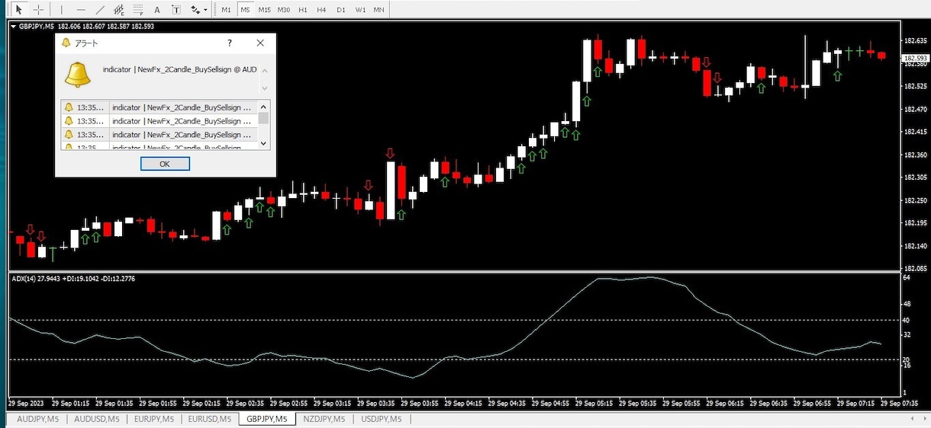This screenshot has width=931, height=428.
Task: Activate the crosshair tool
Action: (x=37, y=10)
